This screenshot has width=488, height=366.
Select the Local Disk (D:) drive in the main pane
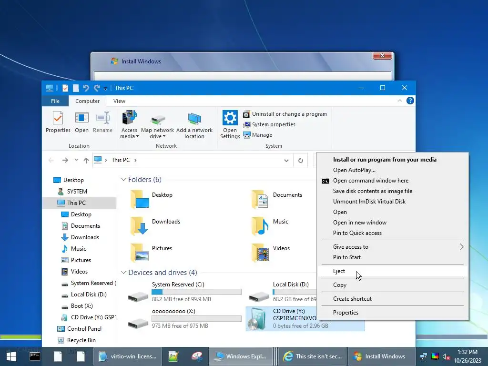(282, 292)
